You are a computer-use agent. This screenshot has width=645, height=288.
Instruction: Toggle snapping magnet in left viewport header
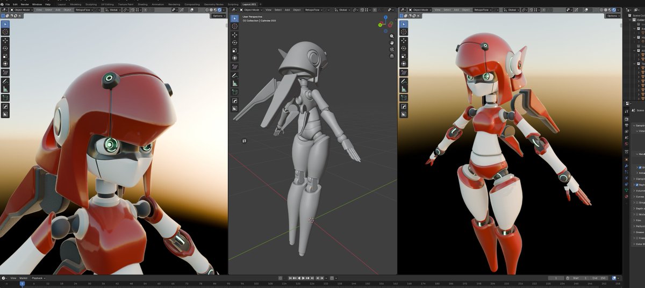pos(133,10)
